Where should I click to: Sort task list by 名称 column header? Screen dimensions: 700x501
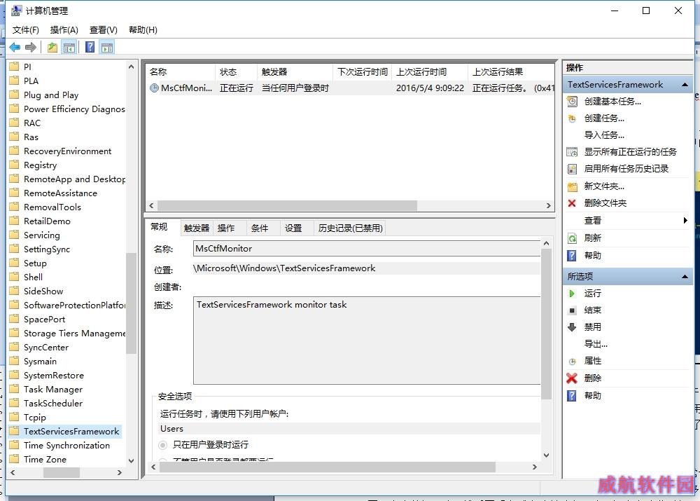click(x=181, y=72)
